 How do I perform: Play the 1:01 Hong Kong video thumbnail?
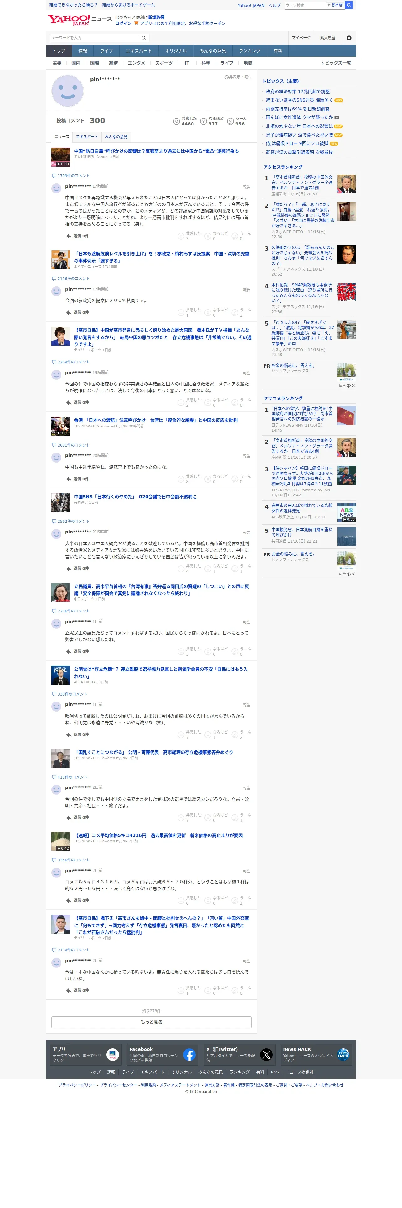60,426
